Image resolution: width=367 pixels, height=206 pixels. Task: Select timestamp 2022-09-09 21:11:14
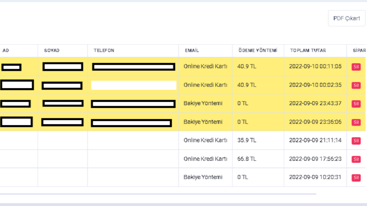315,140
